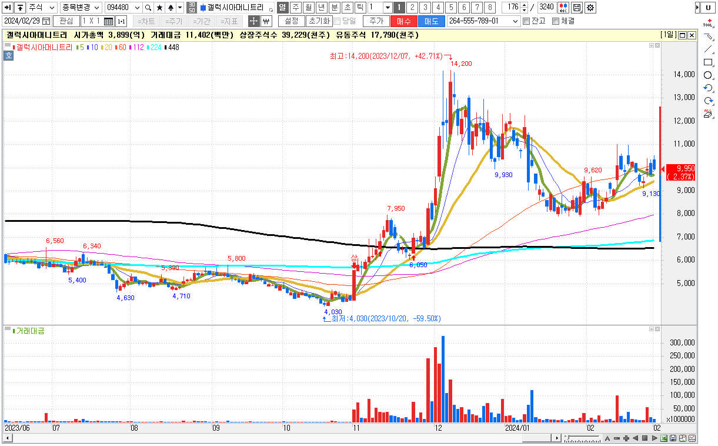Click the zoom plus icon in bottom bar
The image size is (718, 446).
click(626, 438)
